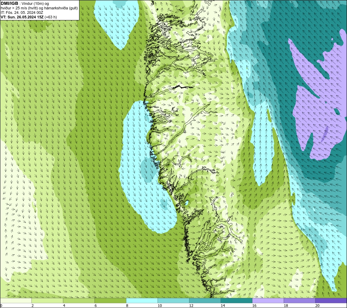Click the legend label '18'

[286, 306]
